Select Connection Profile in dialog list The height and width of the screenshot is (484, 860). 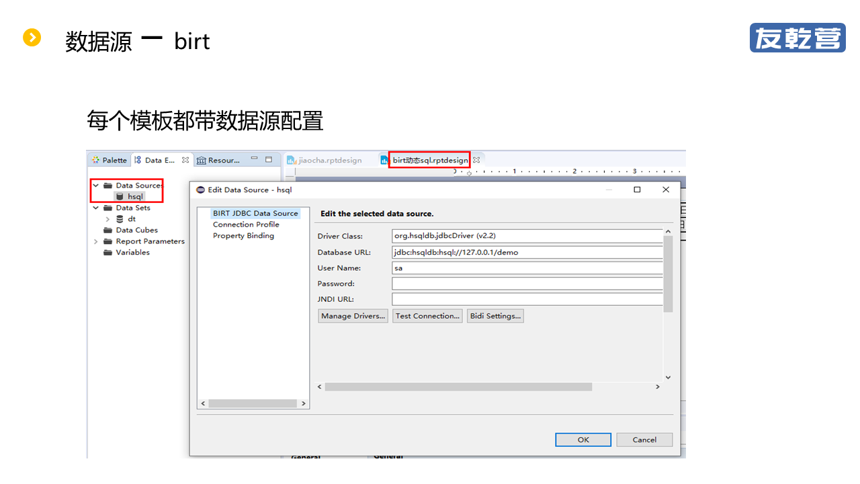[x=246, y=225]
